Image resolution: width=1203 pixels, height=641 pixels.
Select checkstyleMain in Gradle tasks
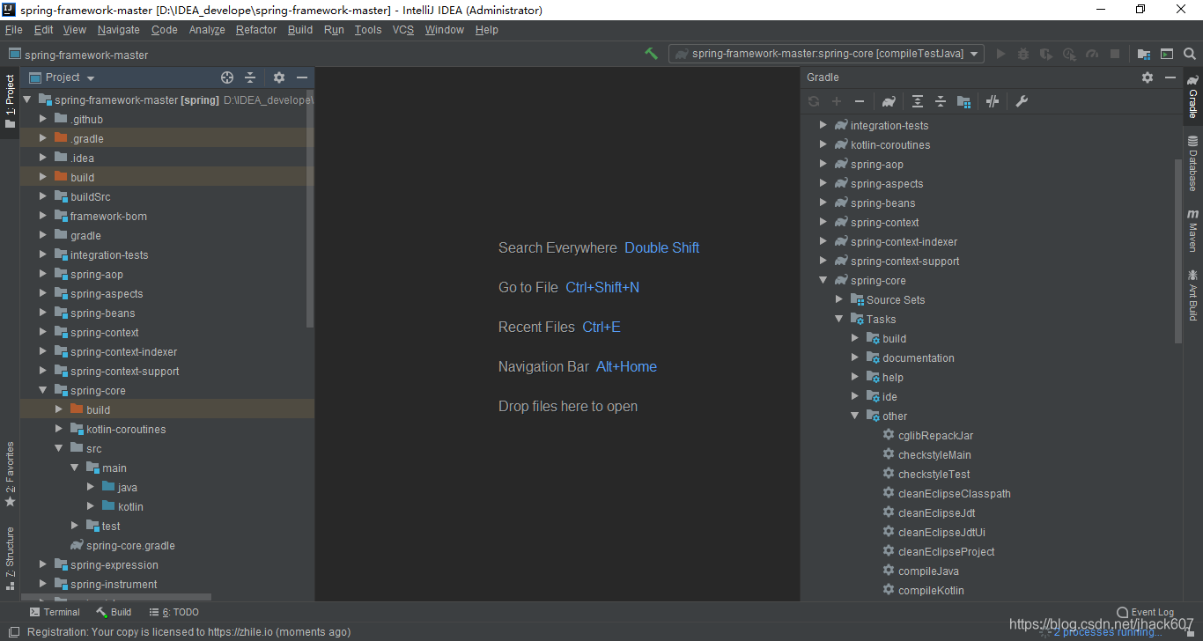pyautogui.click(x=934, y=454)
